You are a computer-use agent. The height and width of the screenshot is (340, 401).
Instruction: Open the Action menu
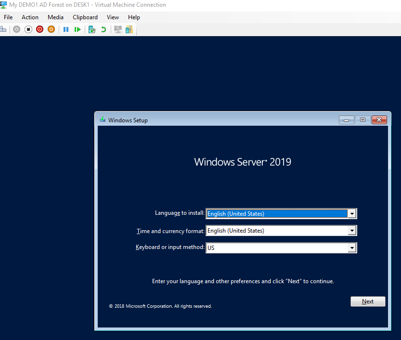coord(30,17)
